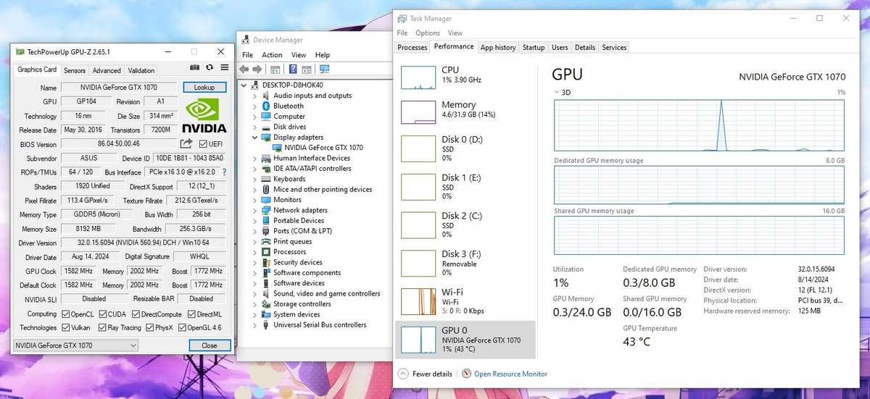Open the GPU-Z hamburger menu icon
Screen dimensions: 870x399
pyautogui.click(x=223, y=67)
